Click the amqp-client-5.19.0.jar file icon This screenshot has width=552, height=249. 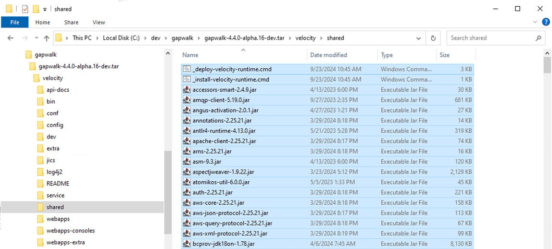tap(187, 100)
